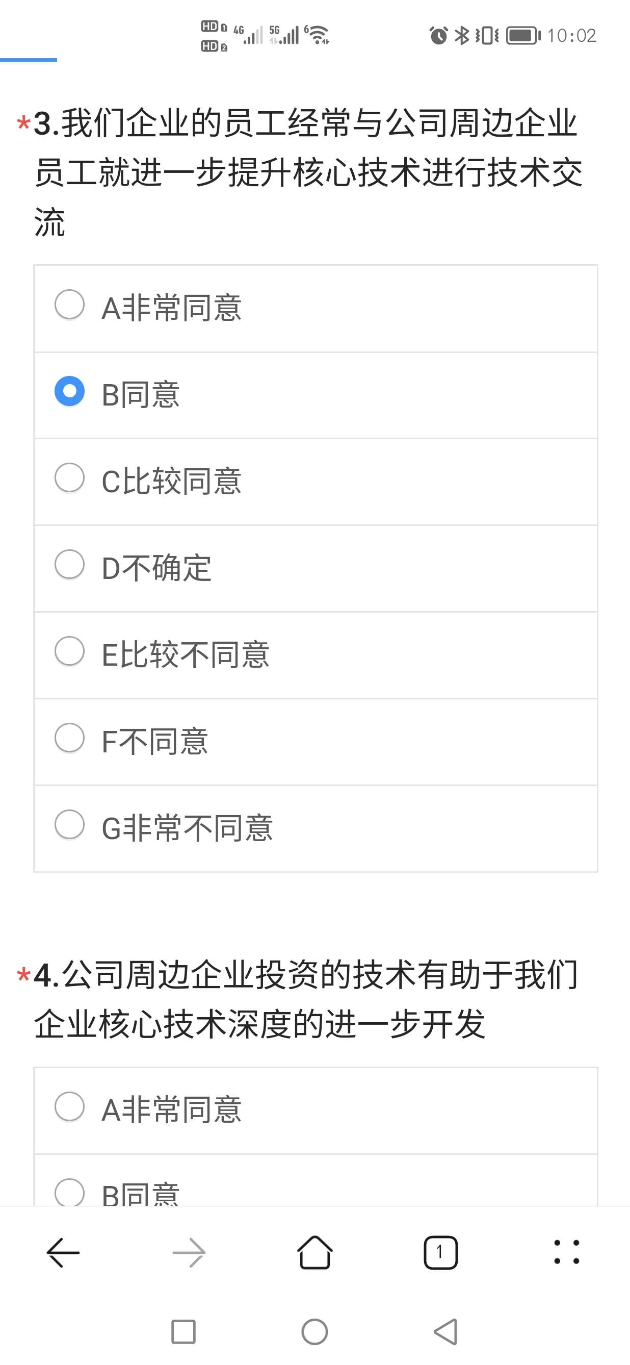The height and width of the screenshot is (1365, 630).
Task: Select "F不同意" for question 3
Action: (x=70, y=738)
